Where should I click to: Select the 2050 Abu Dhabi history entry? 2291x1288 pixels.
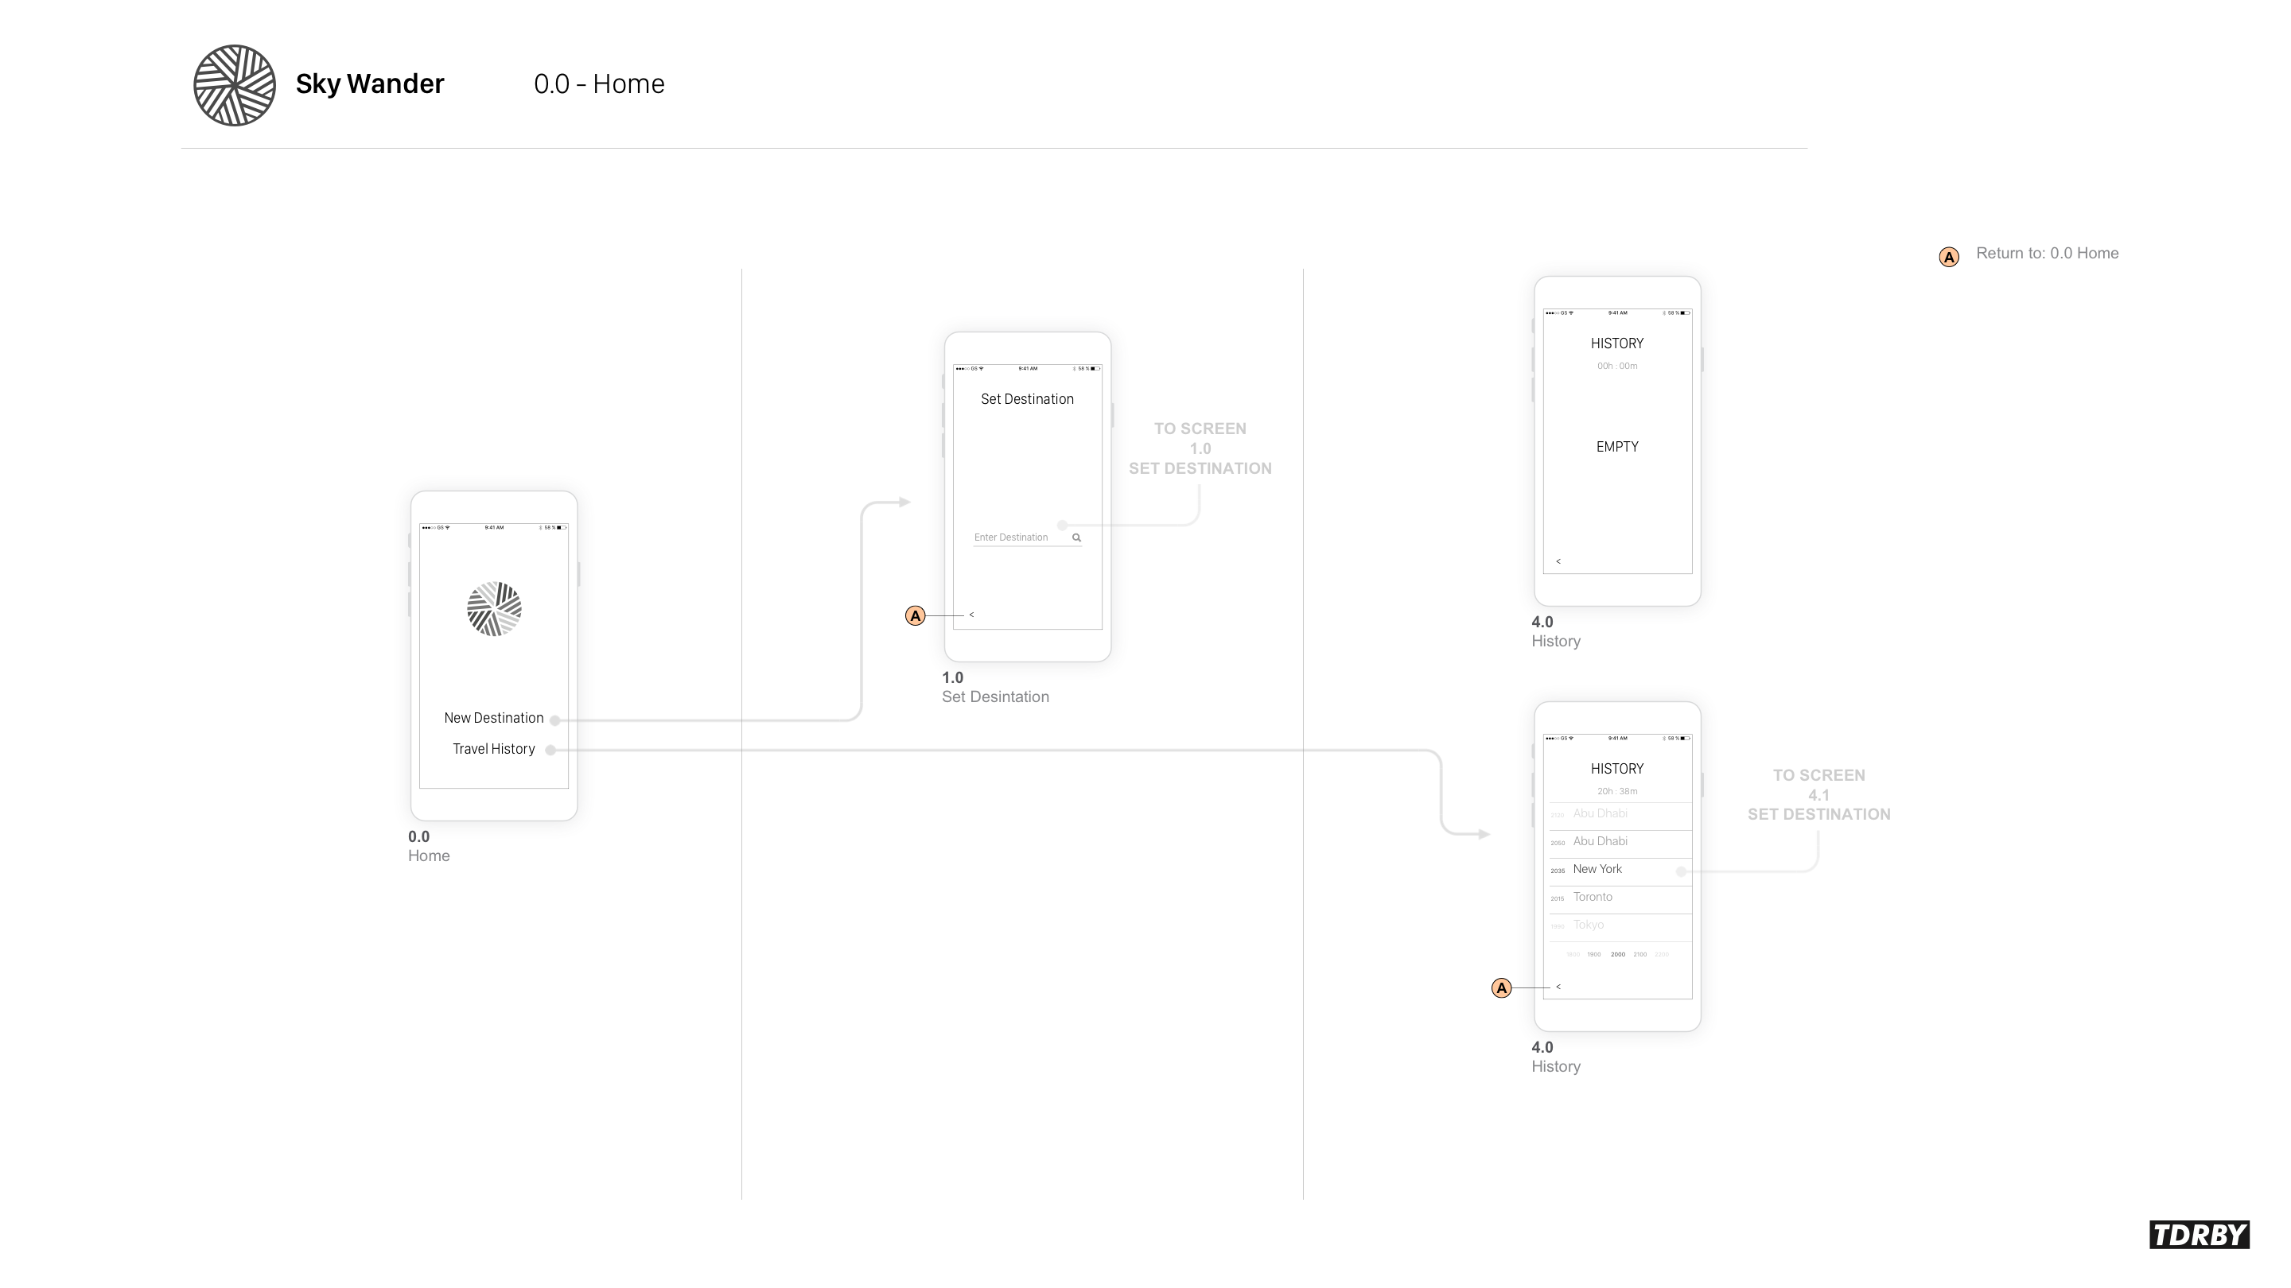click(1600, 842)
